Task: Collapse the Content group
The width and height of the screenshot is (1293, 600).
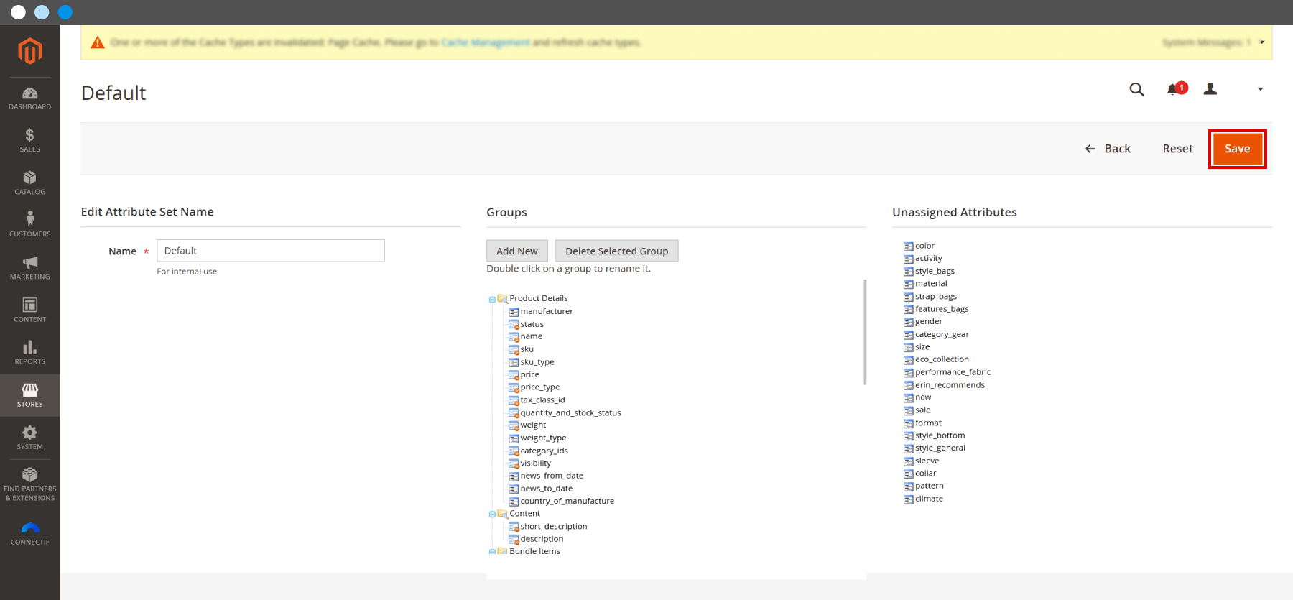Action: pos(492,514)
